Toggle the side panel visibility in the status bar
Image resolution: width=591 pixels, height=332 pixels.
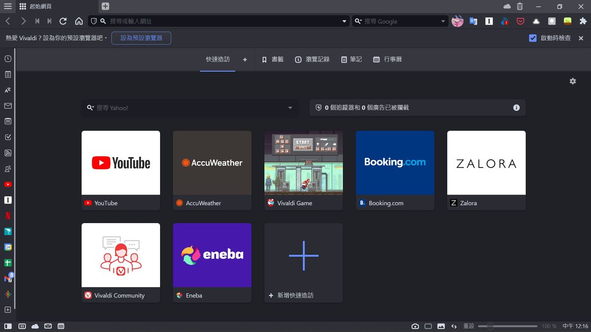coord(8,326)
